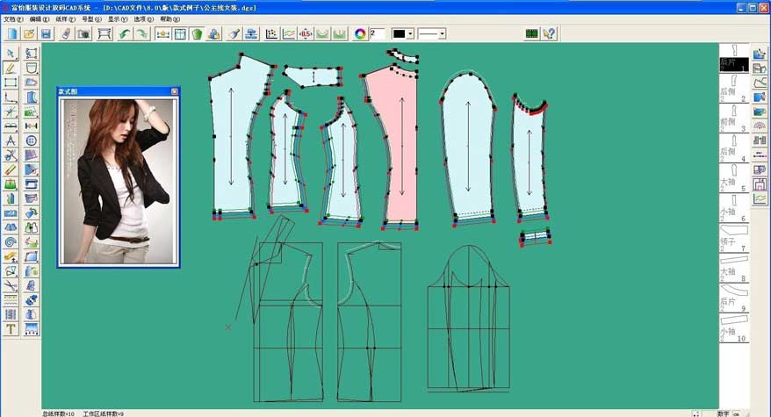The height and width of the screenshot is (417, 771).
Task: Select the pencil tool in left toolbox
Action: click(11, 68)
